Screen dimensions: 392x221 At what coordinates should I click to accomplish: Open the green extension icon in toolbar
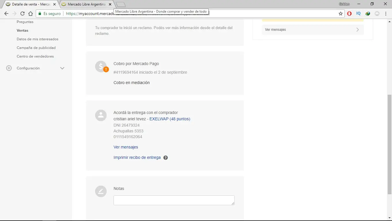[368, 14]
